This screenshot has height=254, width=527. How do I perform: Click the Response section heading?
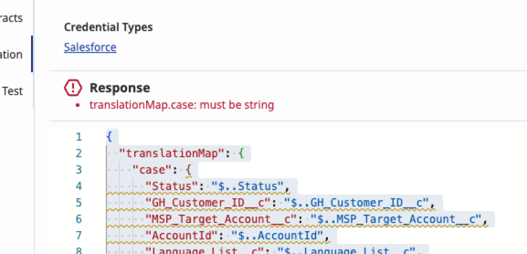tap(120, 88)
